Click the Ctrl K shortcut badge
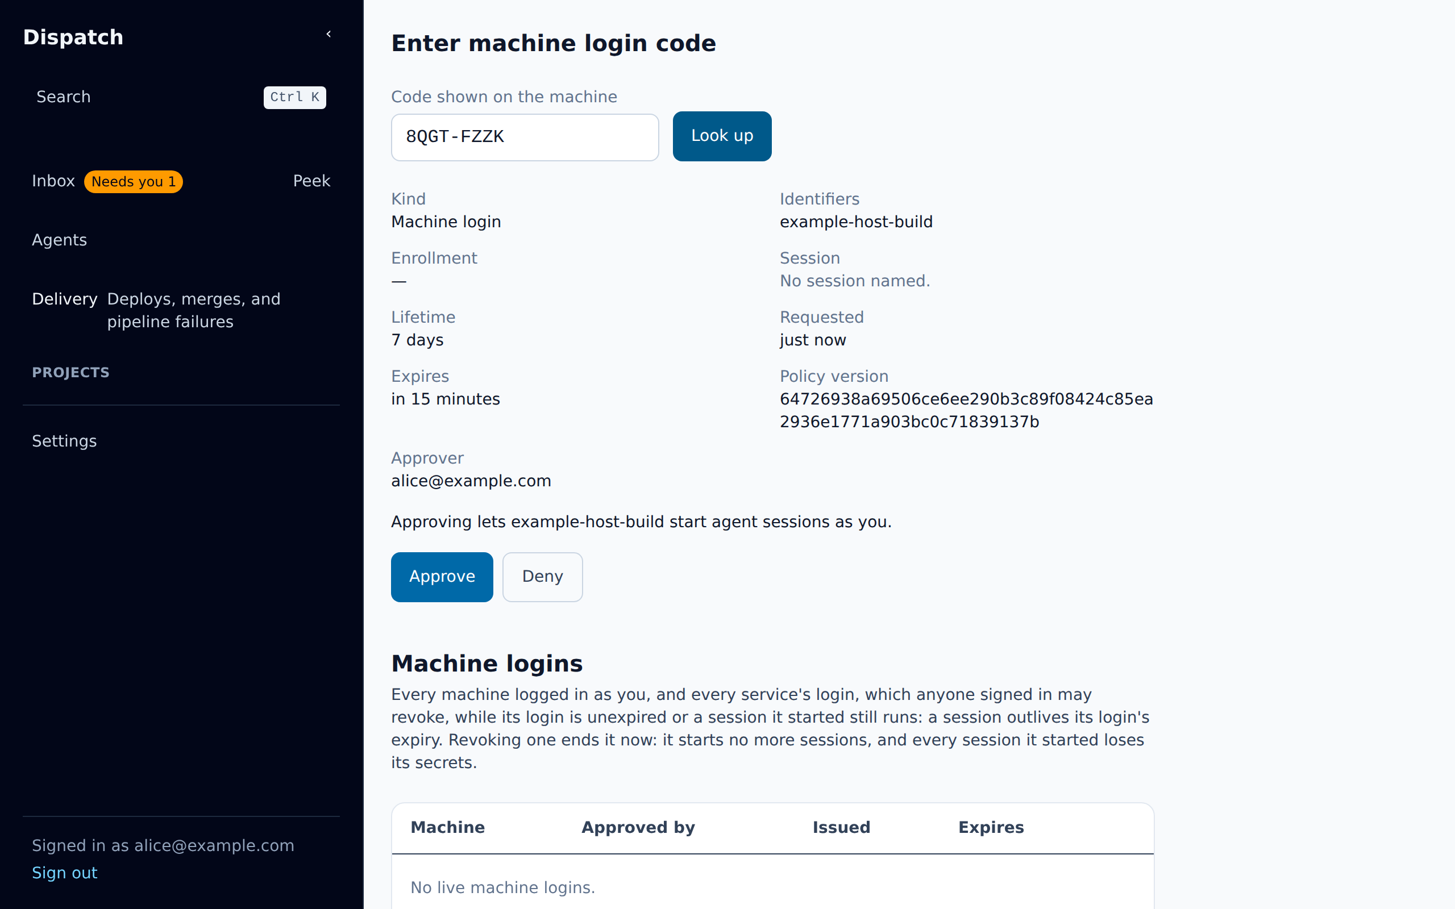This screenshot has width=1455, height=909. pos(294,97)
